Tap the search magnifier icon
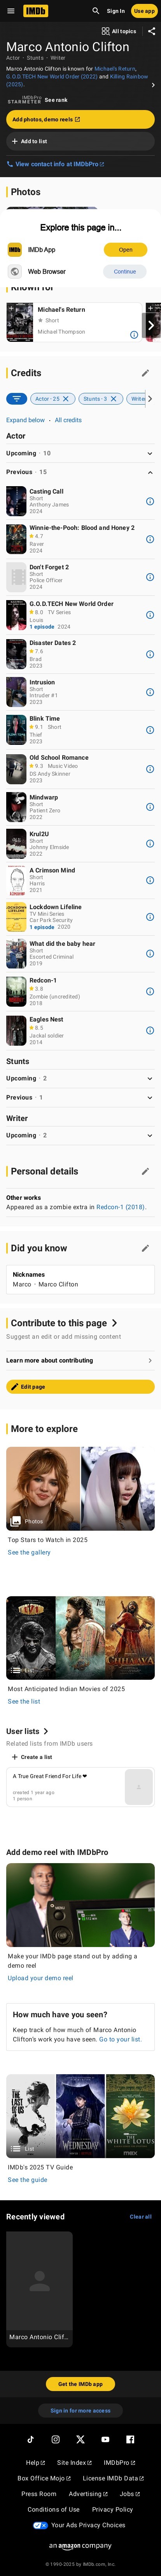The width and height of the screenshot is (161, 2576). pyautogui.click(x=95, y=11)
